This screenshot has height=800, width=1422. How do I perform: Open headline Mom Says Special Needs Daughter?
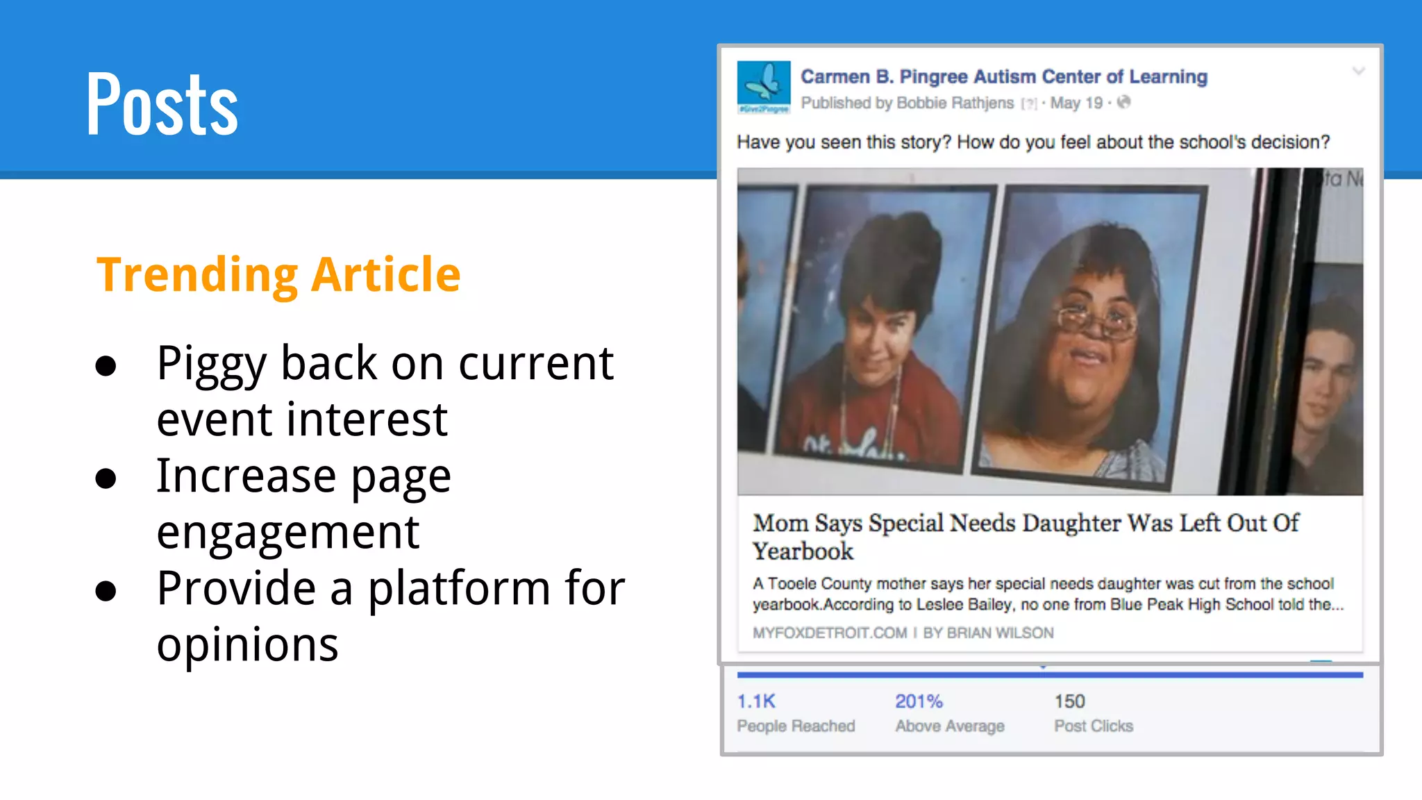coord(1026,537)
